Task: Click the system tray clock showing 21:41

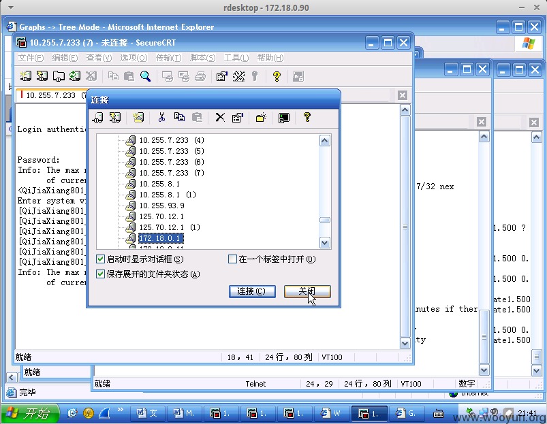Action: (x=527, y=412)
